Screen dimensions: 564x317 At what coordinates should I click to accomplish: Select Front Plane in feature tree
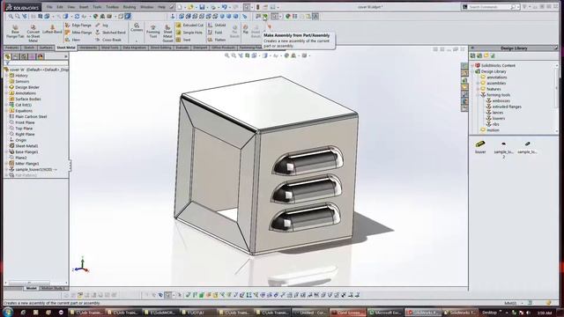(x=25, y=122)
